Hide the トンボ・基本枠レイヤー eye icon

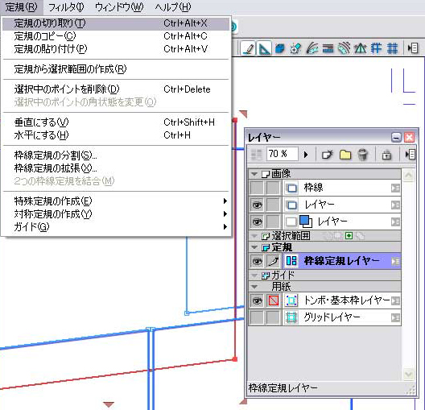pos(257,300)
